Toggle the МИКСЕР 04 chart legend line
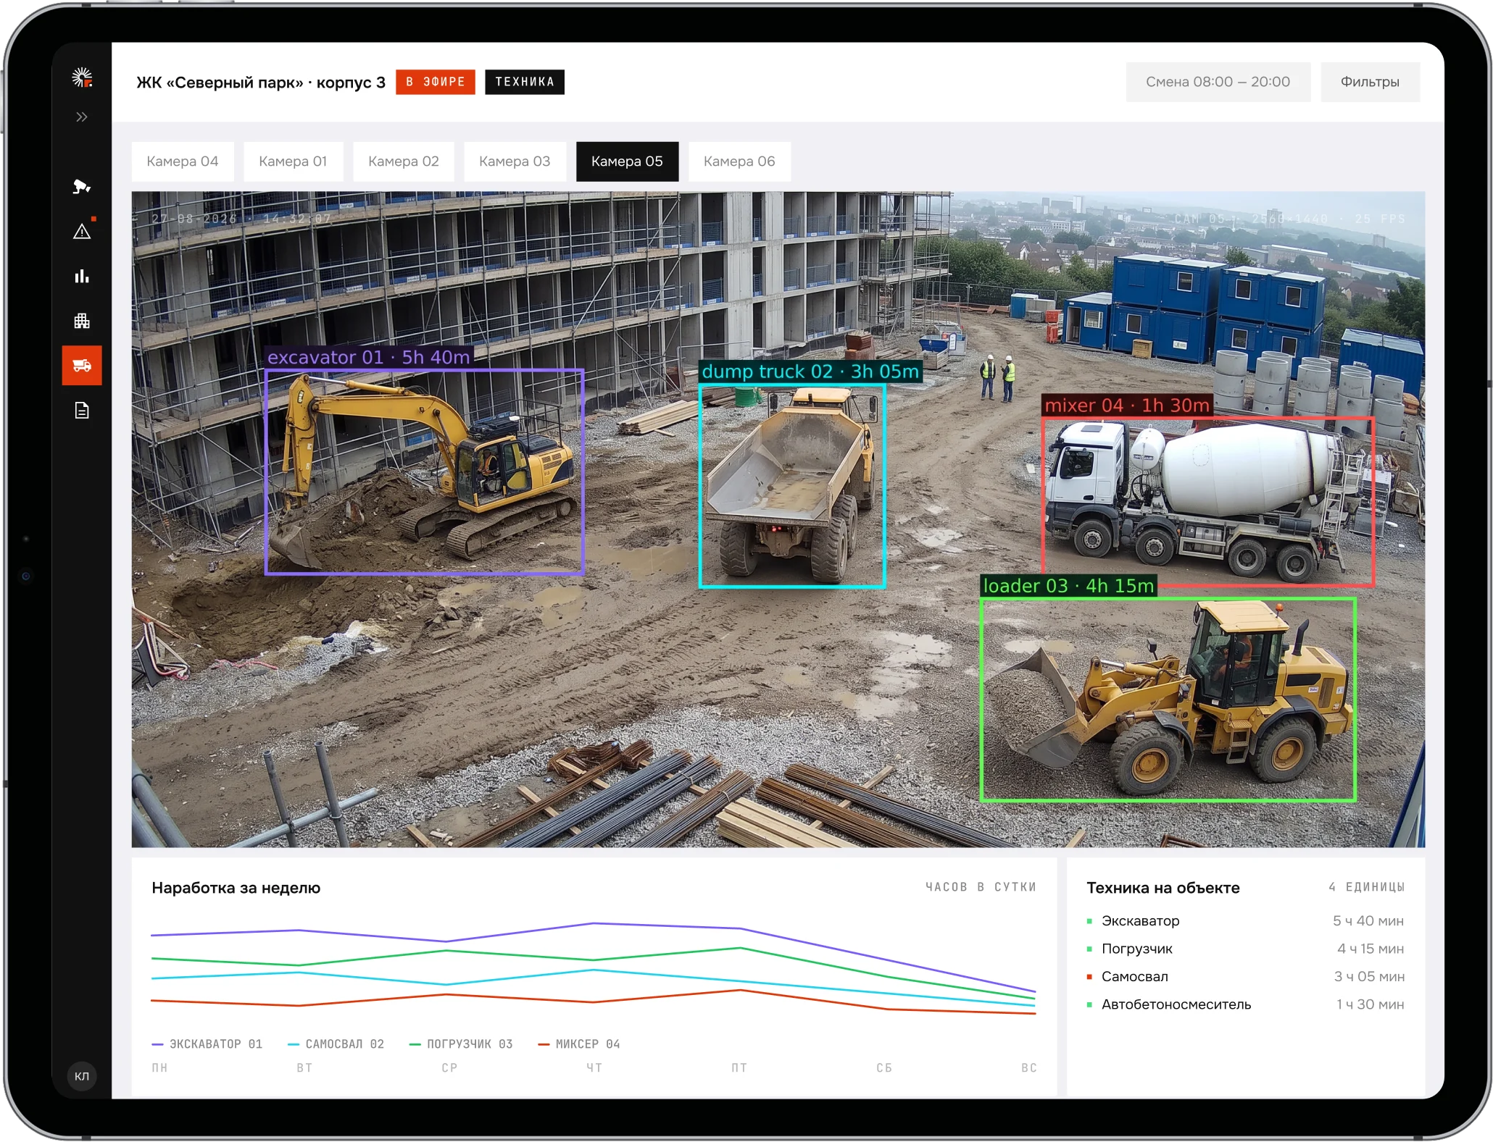Viewport: 1493px width, 1142px height. point(579,1044)
